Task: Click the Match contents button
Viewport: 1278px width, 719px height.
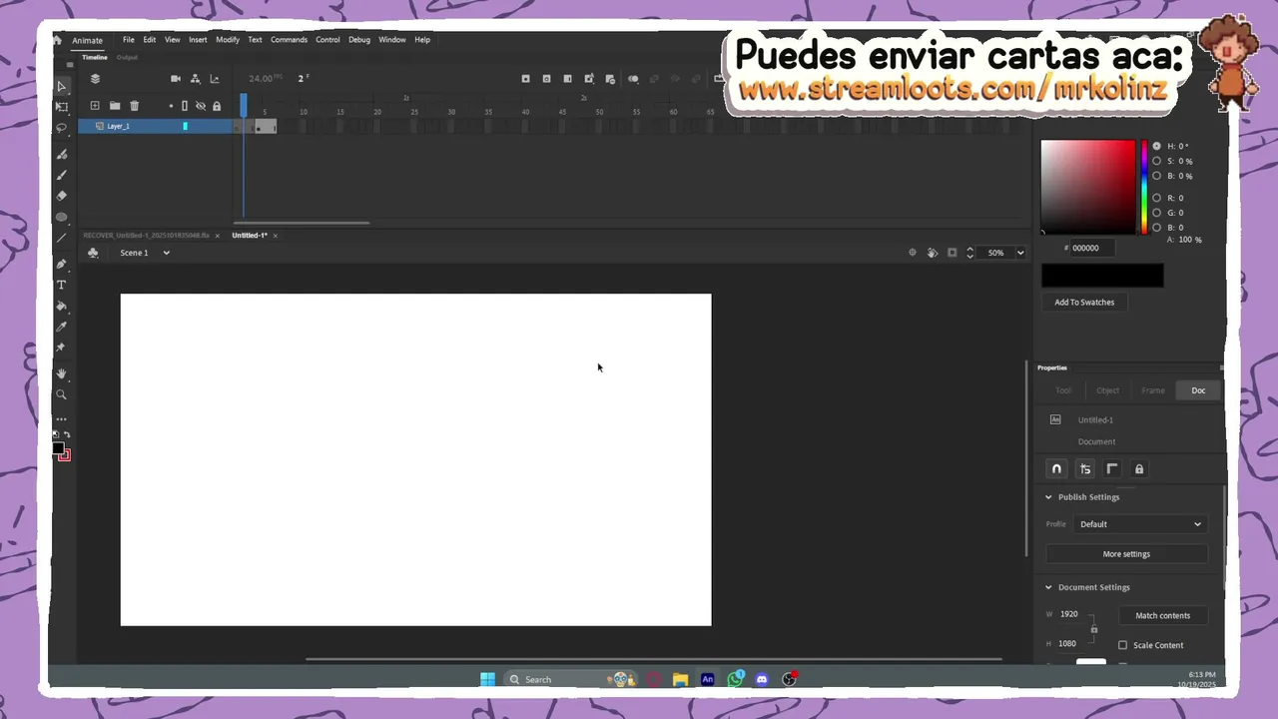Action: (1163, 615)
